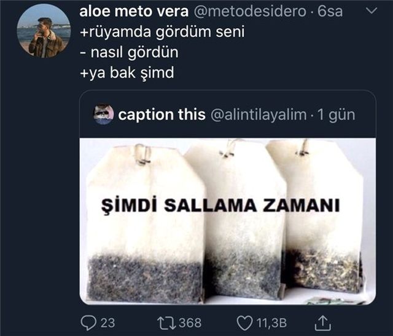Click the 6sa timestamp

tap(330, 12)
